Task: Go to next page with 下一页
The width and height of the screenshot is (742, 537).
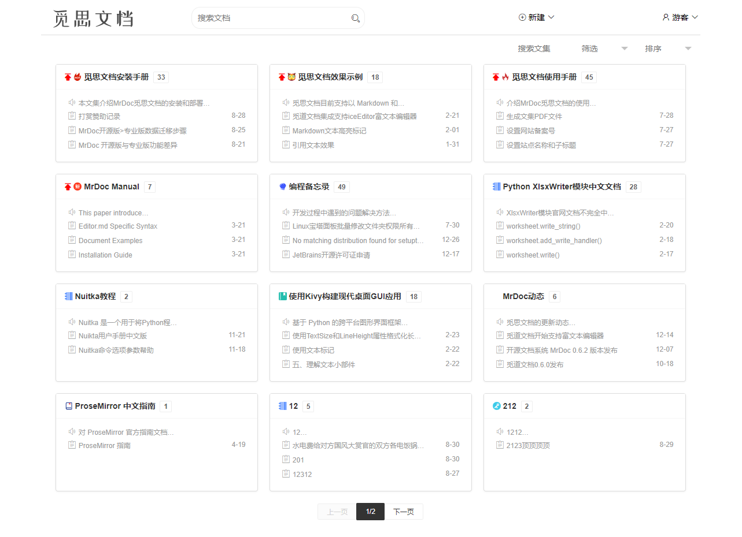Action: [x=404, y=512]
